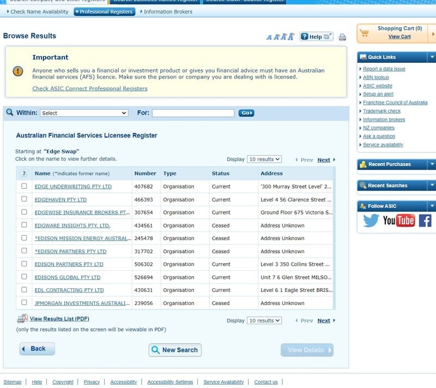Click the Help button

click(317, 37)
